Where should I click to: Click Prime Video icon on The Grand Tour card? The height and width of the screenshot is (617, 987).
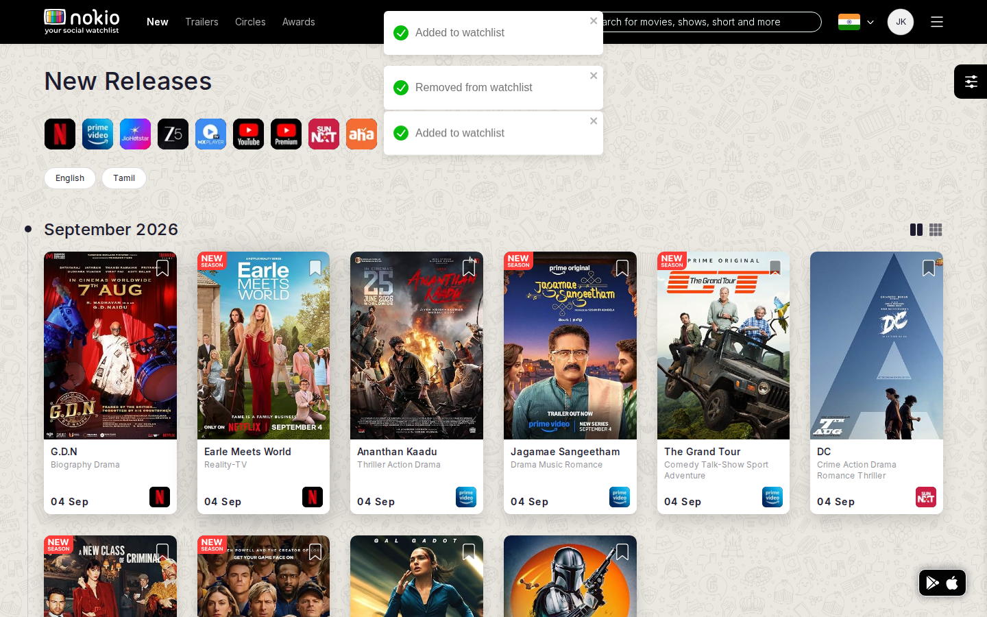click(772, 496)
